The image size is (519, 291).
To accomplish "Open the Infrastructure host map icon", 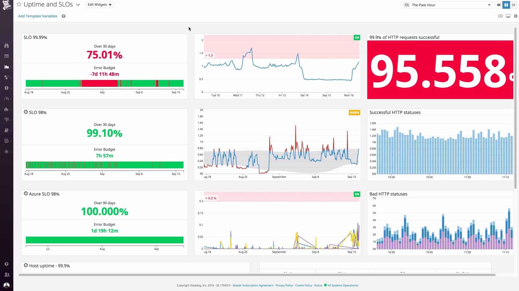I will pos(7,77).
